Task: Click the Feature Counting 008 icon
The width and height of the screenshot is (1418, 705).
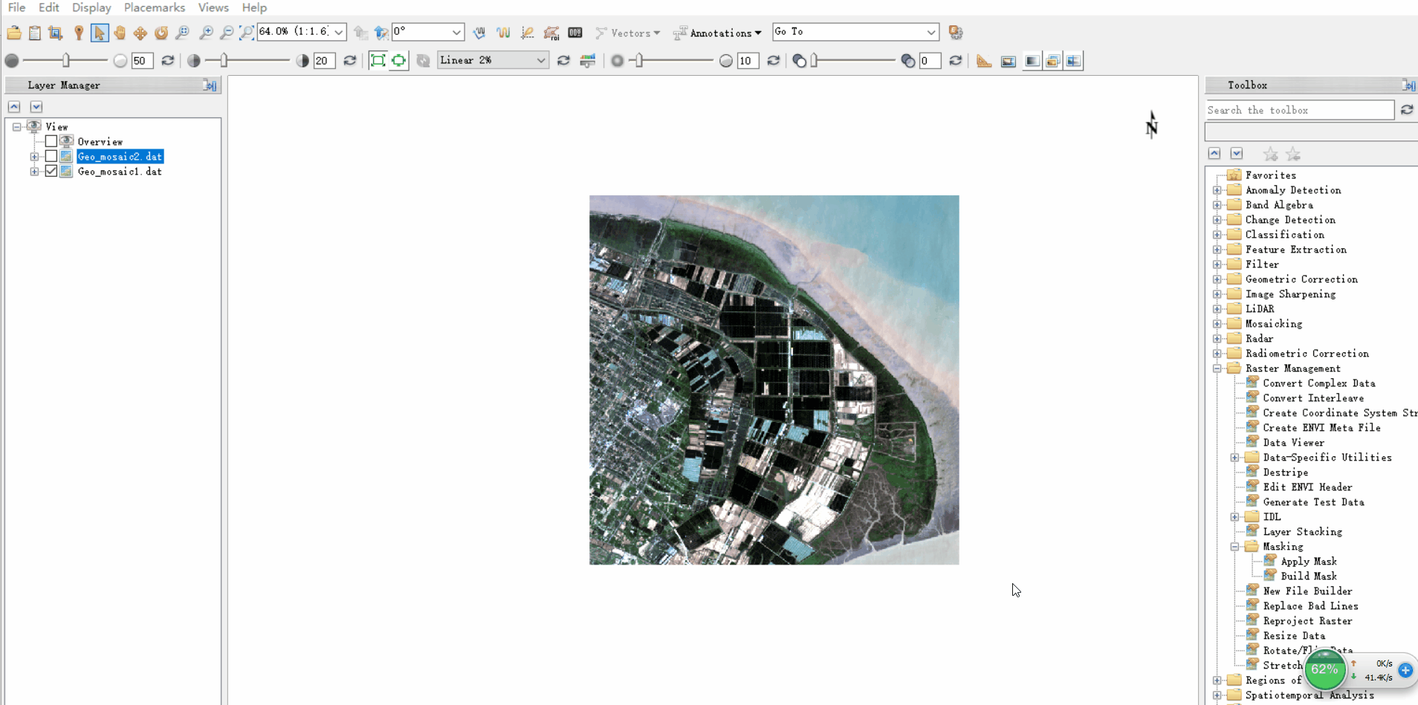Action: click(x=575, y=33)
